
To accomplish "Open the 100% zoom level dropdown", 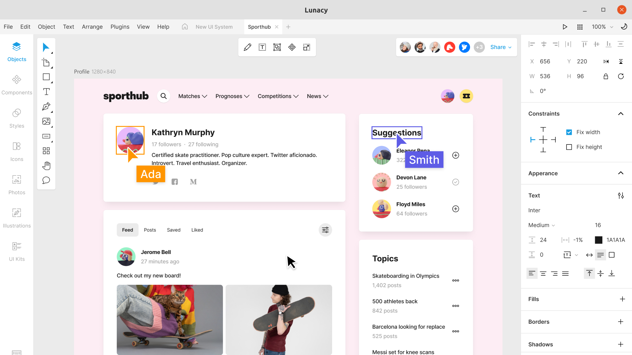I will pos(602,27).
